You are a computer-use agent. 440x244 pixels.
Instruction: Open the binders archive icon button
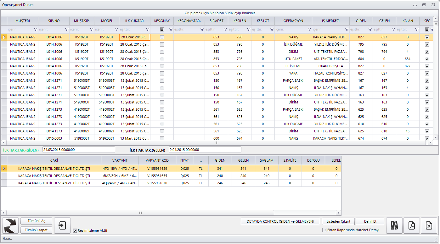click(394, 225)
